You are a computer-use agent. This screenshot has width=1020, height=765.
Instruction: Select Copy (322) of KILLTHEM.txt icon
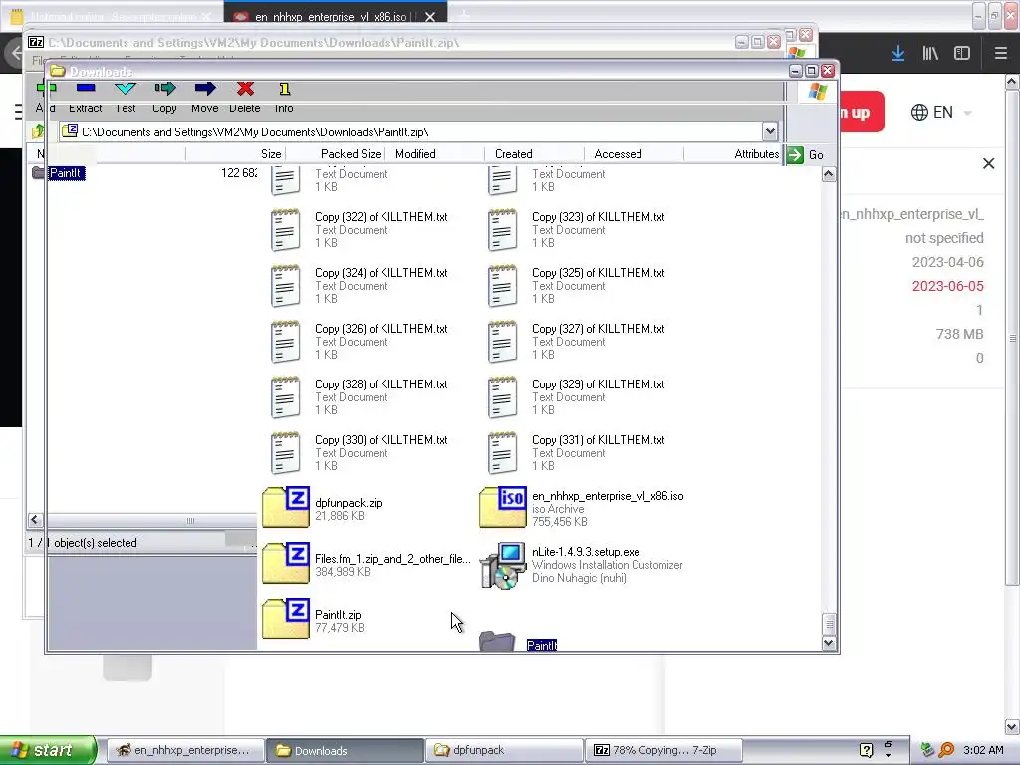click(285, 230)
